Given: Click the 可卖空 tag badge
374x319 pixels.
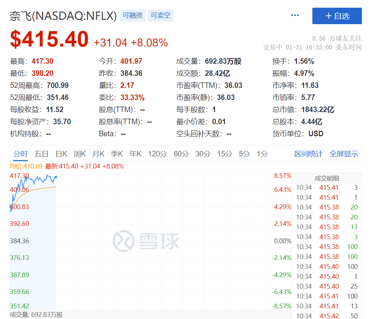Looking at the screenshot, I should tap(160, 16).
